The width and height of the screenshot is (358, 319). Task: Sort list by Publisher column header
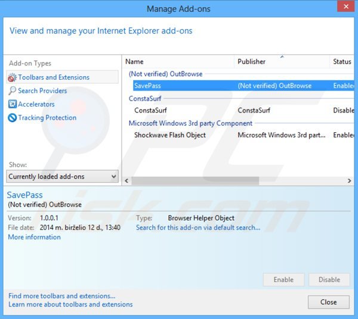pyautogui.click(x=282, y=62)
